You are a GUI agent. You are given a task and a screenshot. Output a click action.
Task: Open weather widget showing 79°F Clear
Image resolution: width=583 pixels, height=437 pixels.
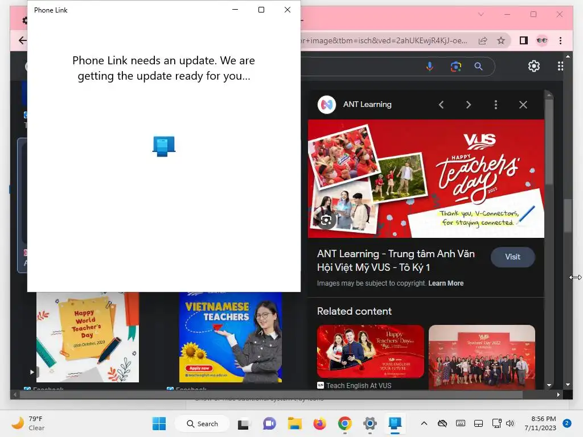[28, 423]
